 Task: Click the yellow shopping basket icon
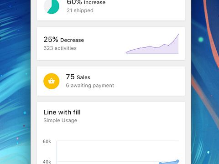coord(52,81)
